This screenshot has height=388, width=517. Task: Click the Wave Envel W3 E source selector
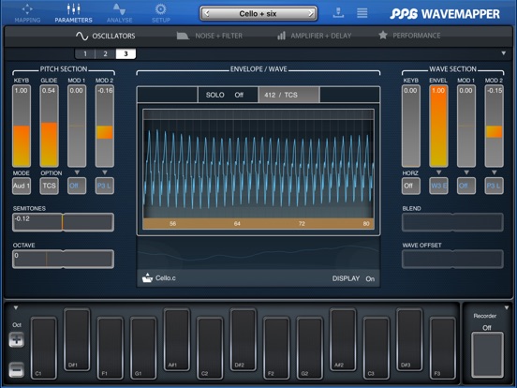click(x=438, y=186)
